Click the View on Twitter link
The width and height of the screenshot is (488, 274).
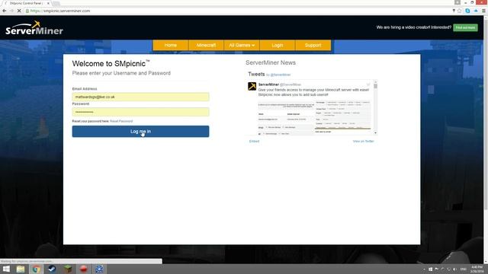point(363,142)
